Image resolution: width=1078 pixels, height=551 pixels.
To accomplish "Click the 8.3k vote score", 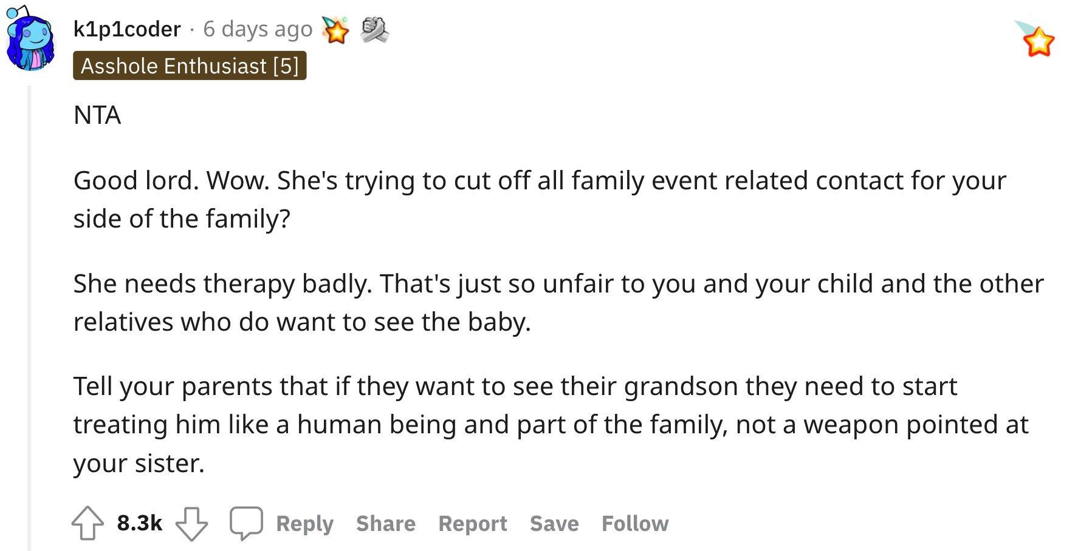I will point(140,522).
